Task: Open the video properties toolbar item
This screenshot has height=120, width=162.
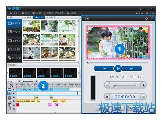Action: point(60,13)
